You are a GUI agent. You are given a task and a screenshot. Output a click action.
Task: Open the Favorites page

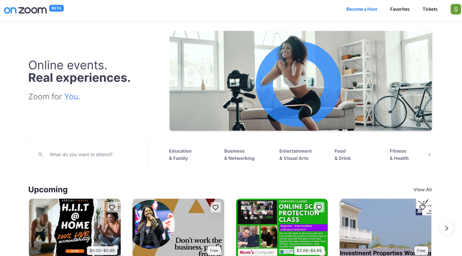click(x=400, y=9)
